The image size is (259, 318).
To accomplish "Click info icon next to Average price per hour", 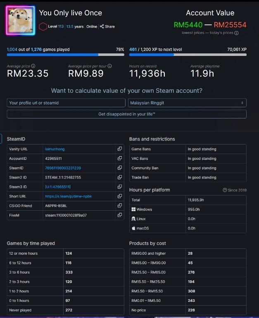I will tap(110, 66).
